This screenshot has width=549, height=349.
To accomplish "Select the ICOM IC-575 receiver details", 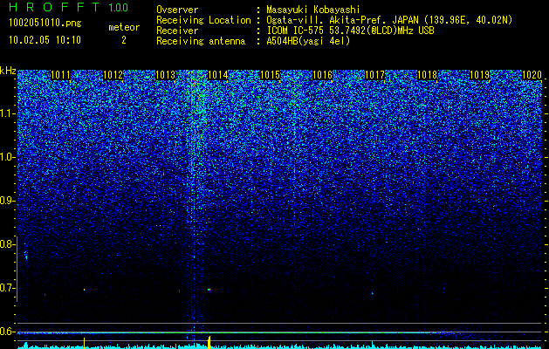I will (351, 31).
